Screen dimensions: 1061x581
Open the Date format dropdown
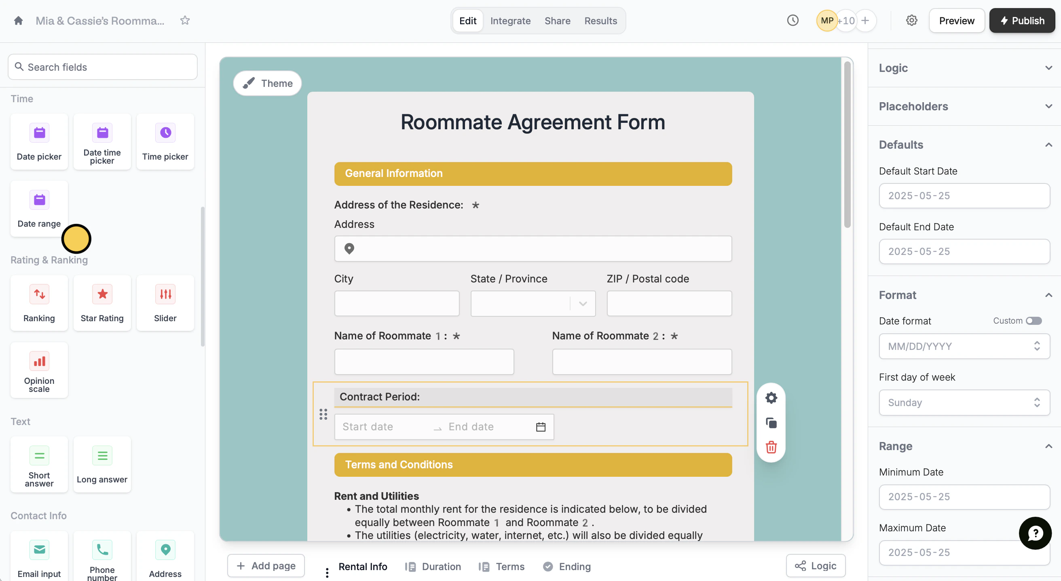pos(964,346)
